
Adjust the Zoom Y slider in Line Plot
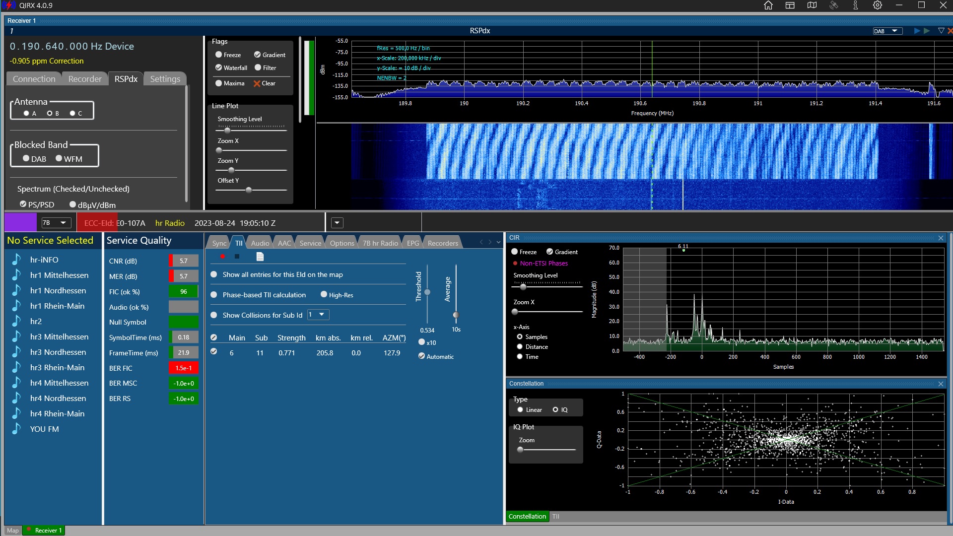pos(231,170)
